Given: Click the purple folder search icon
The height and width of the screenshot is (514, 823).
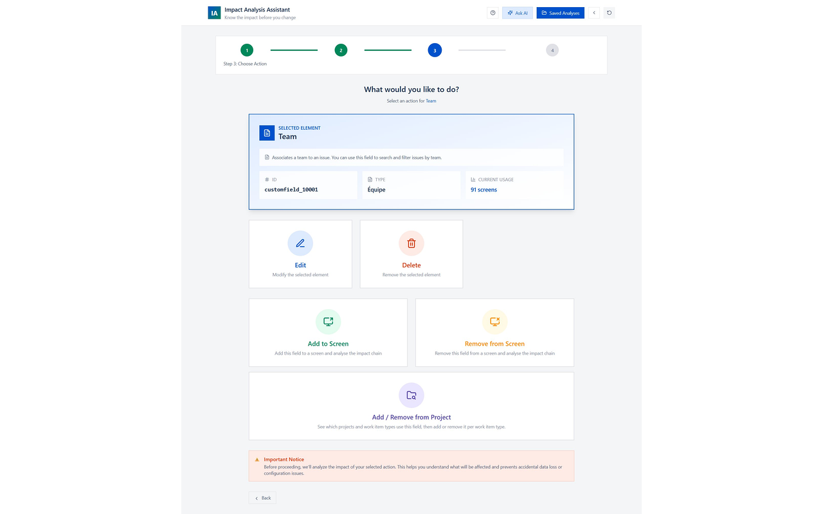Looking at the screenshot, I should click(411, 395).
